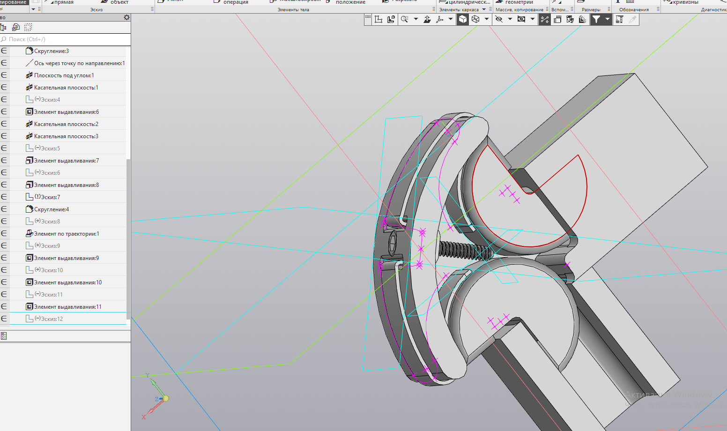
Task: Click Касательная плоскость:2 tree entry
Action: coord(66,124)
